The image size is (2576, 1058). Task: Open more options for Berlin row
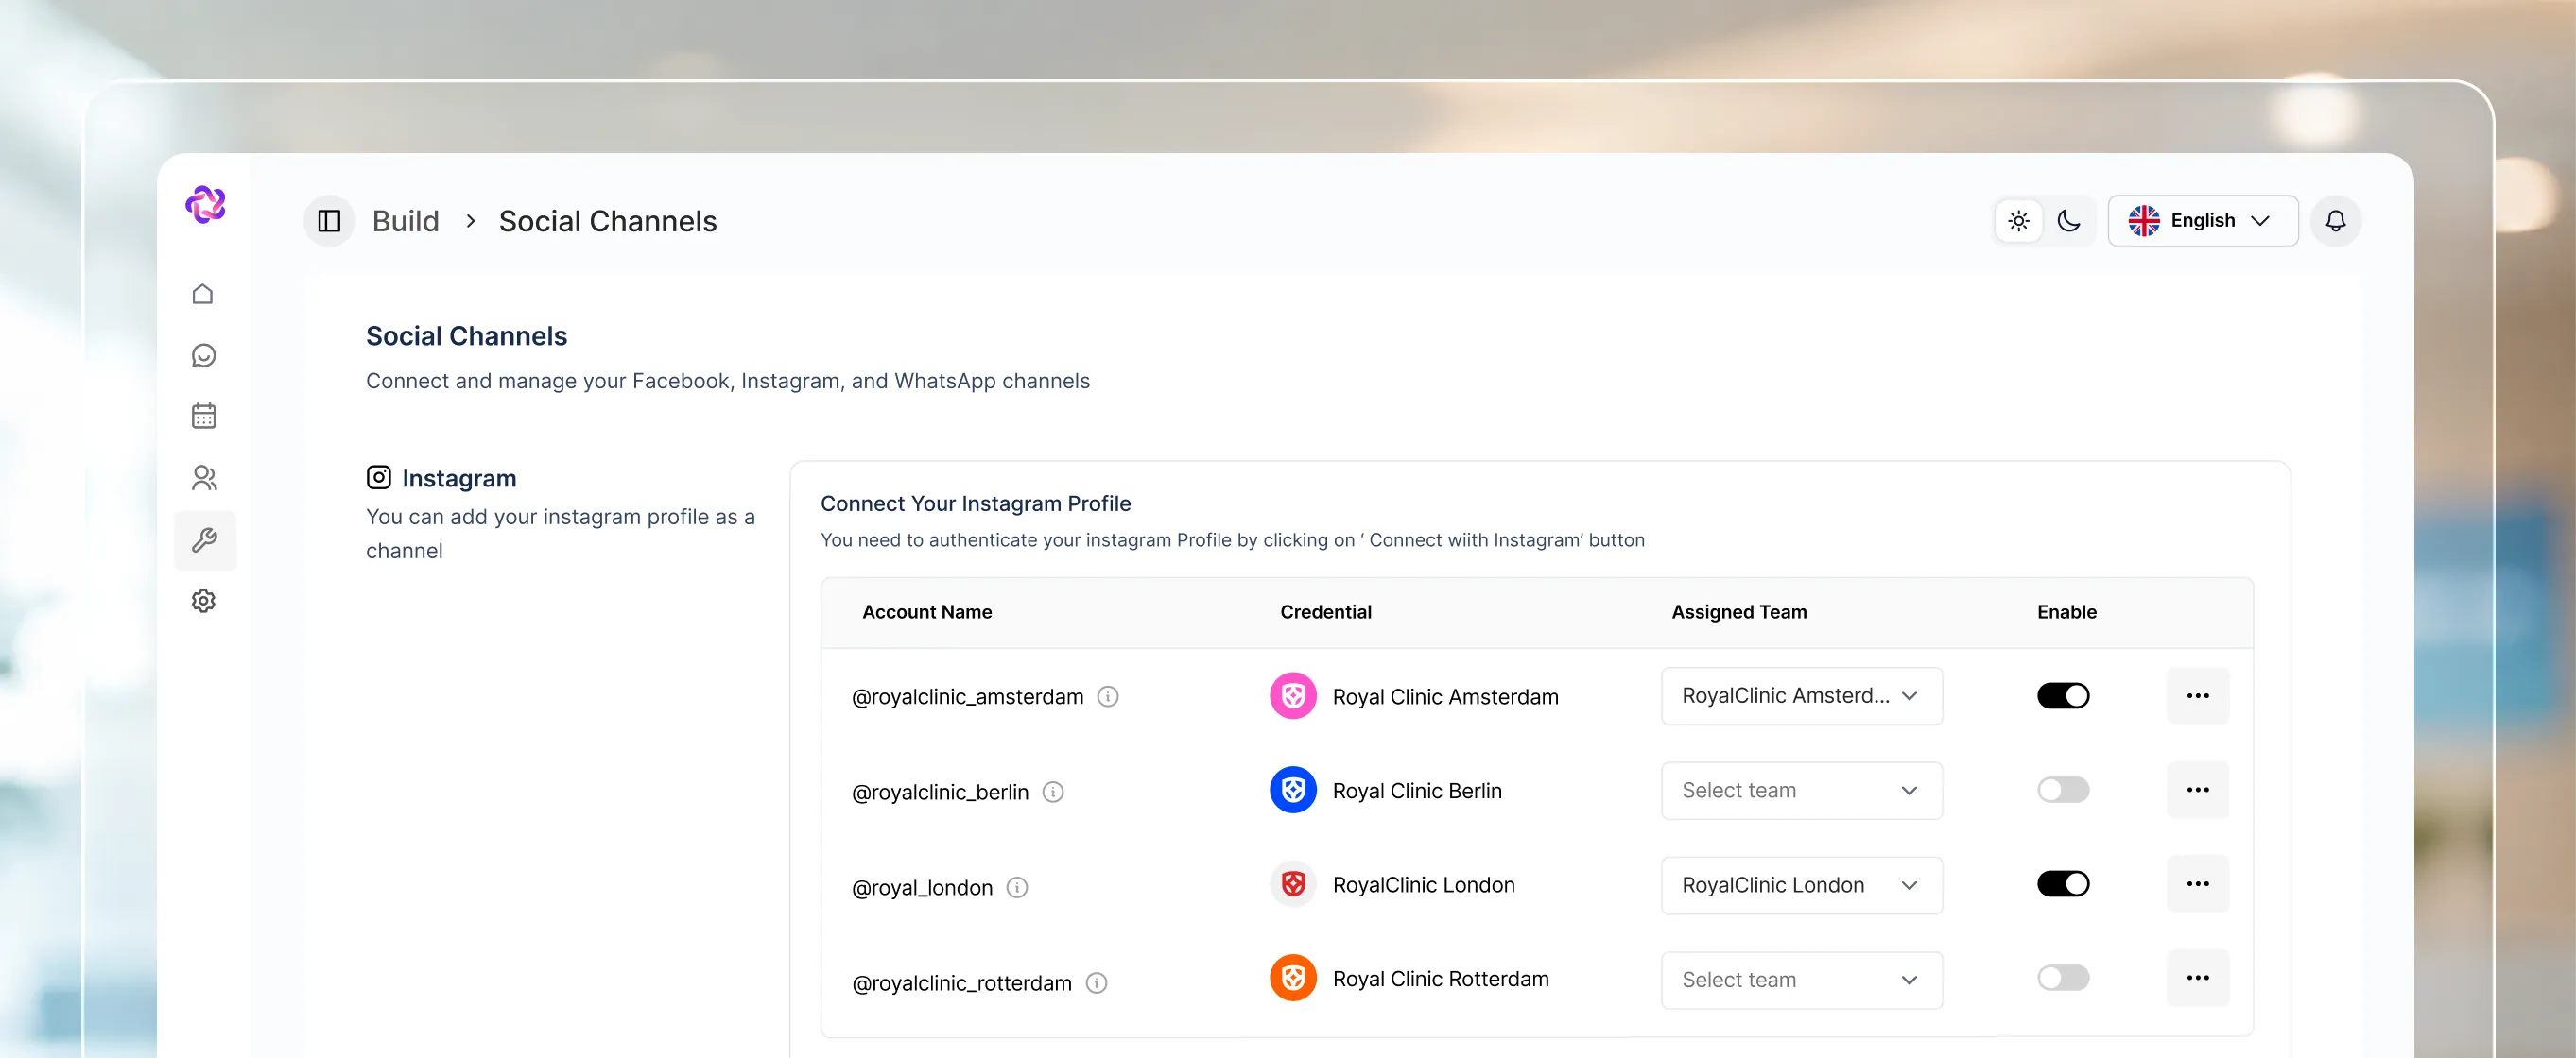click(2198, 790)
